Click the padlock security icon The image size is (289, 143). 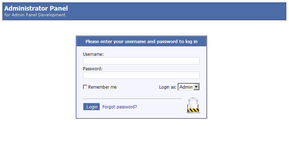[x=193, y=105]
